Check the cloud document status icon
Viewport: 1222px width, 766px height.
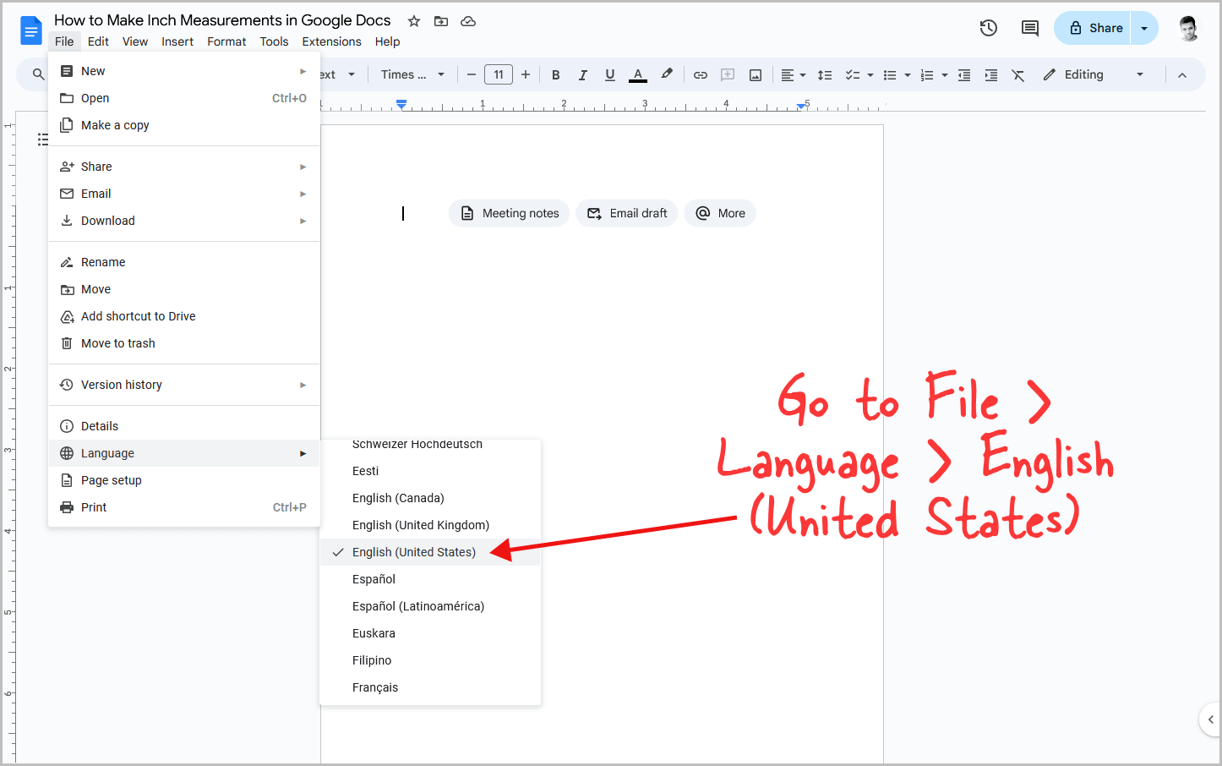(468, 21)
